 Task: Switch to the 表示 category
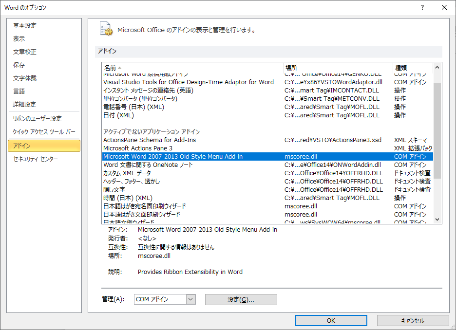click(x=44, y=38)
